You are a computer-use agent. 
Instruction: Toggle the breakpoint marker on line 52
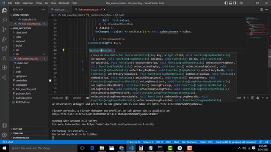[x=50, y=81]
